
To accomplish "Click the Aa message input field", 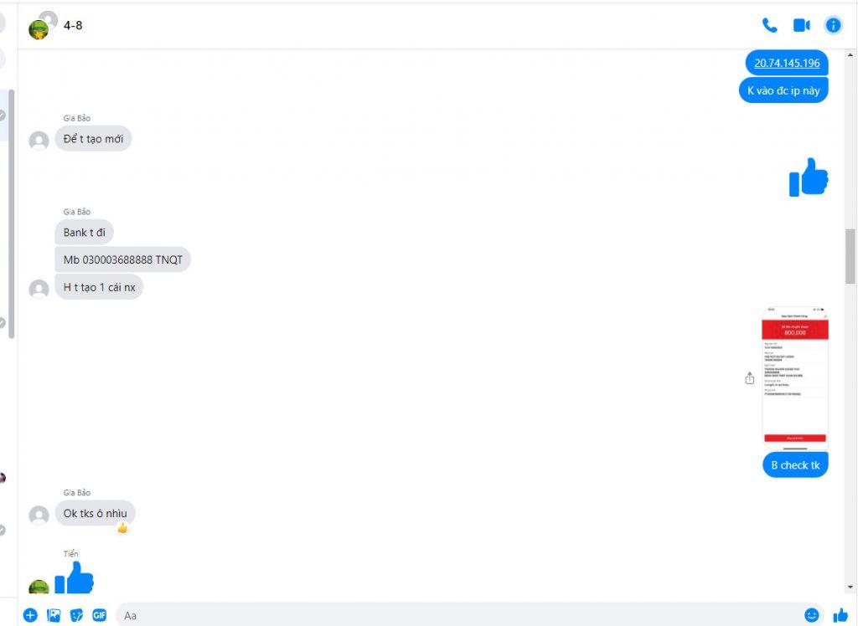I will (458, 615).
